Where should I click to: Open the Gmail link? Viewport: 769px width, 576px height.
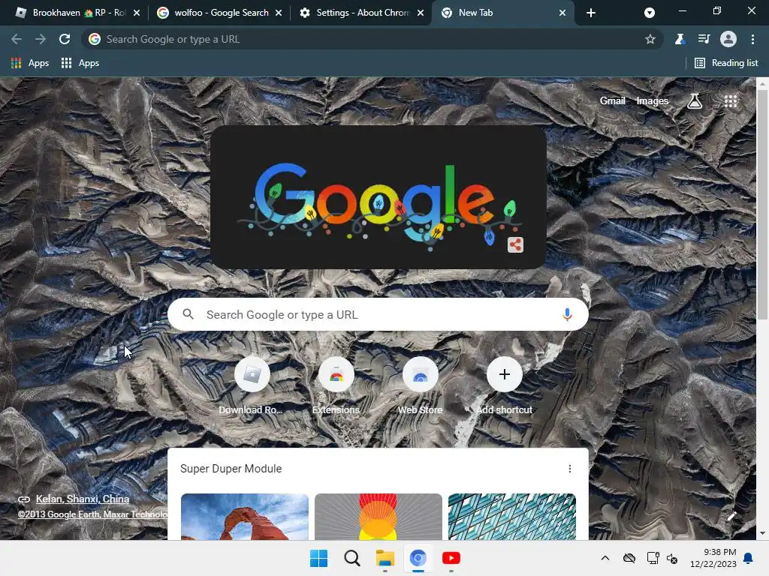coord(612,101)
